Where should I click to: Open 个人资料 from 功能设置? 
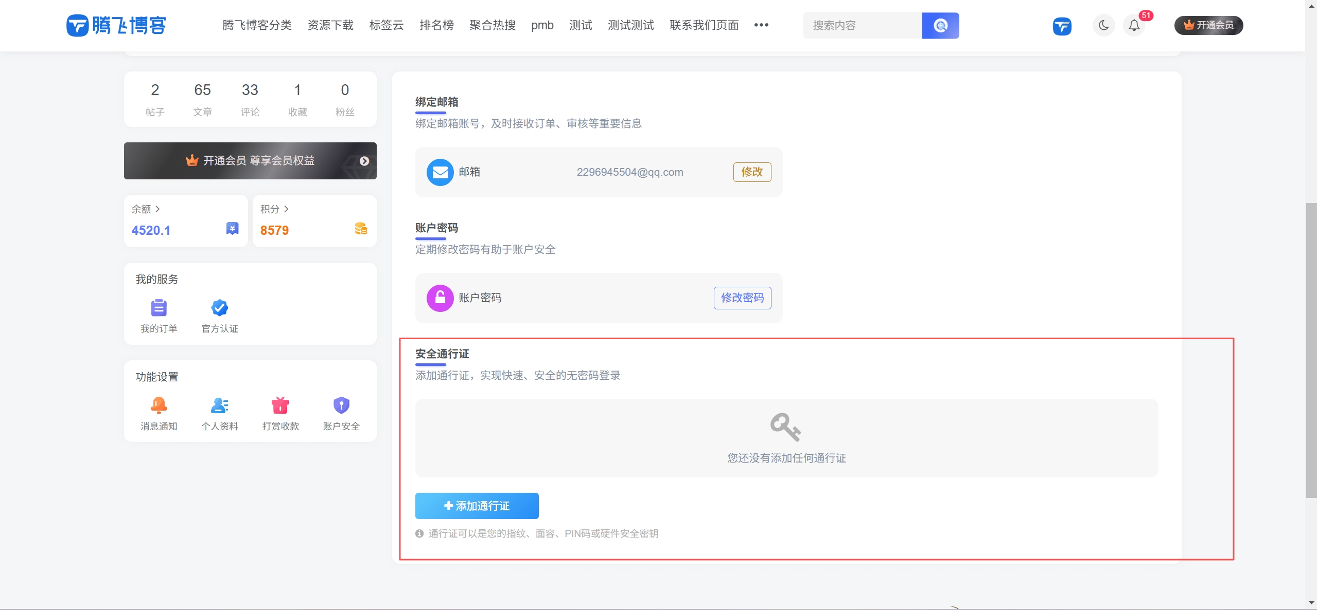(x=219, y=405)
